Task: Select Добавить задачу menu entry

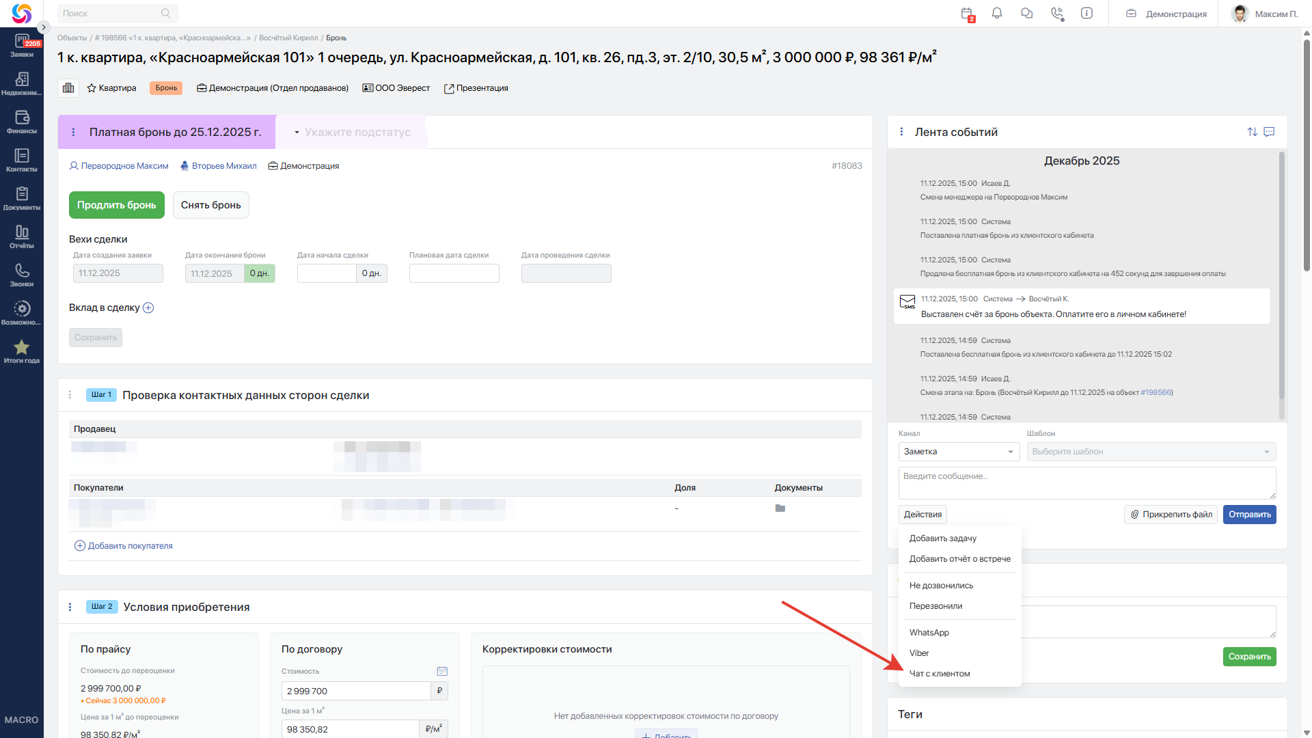Action: 942,538
